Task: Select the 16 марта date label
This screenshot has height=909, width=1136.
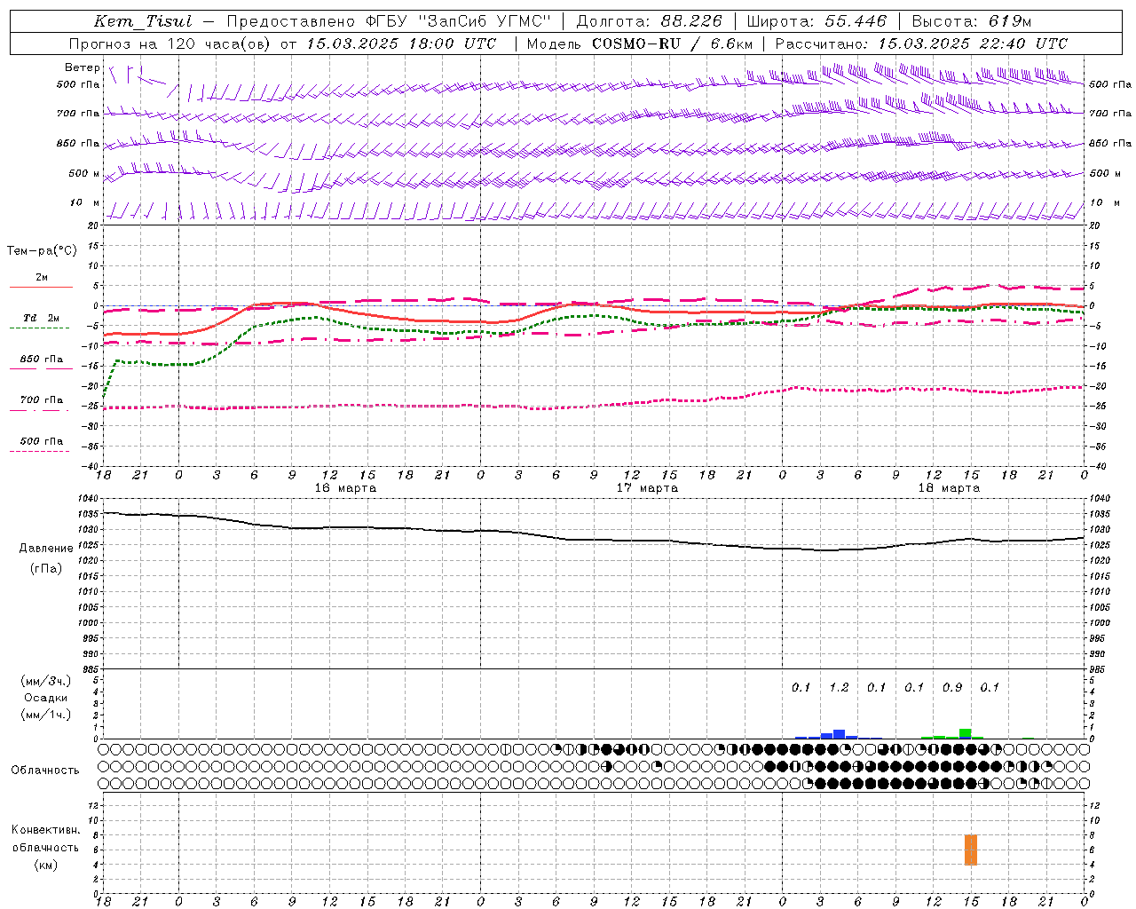Action: tap(345, 488)
